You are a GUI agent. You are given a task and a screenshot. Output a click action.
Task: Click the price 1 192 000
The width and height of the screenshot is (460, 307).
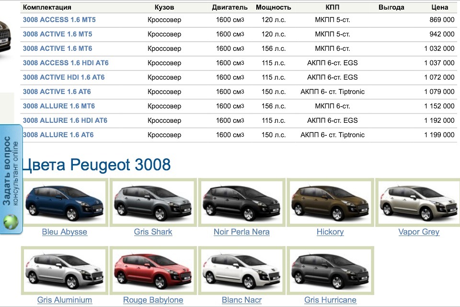439,120
